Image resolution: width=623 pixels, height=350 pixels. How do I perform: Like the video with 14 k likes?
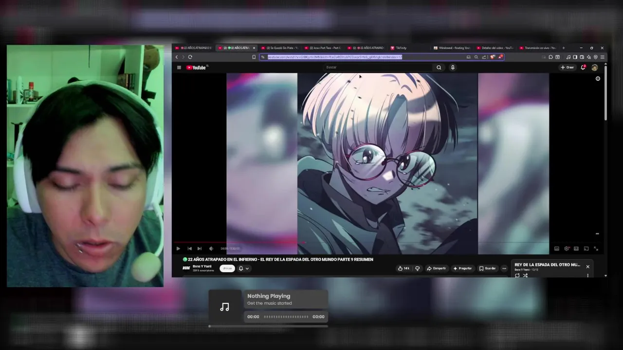403,268
